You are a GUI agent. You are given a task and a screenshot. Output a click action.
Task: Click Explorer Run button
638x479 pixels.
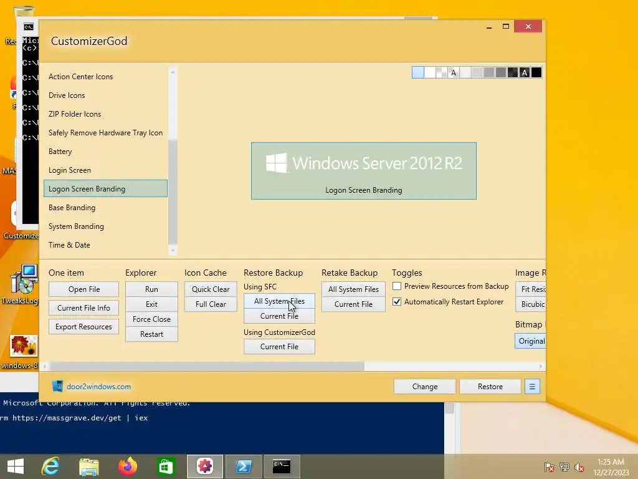[151, 289]
